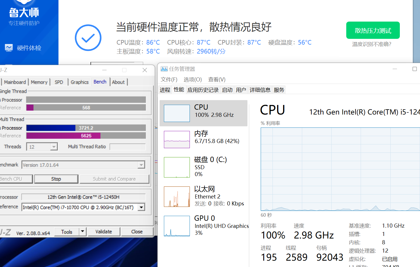
Task: Click the single thread reference bar 568
Action: (86, 108)
